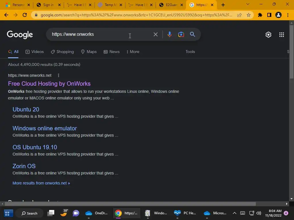294x220 pixels.
Task: Open the Chat taskbar icon
Action: pyautogui.click(x=76, y=213)
